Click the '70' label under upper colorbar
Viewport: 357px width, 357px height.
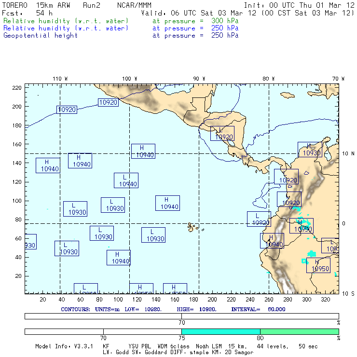pos(182,323)
